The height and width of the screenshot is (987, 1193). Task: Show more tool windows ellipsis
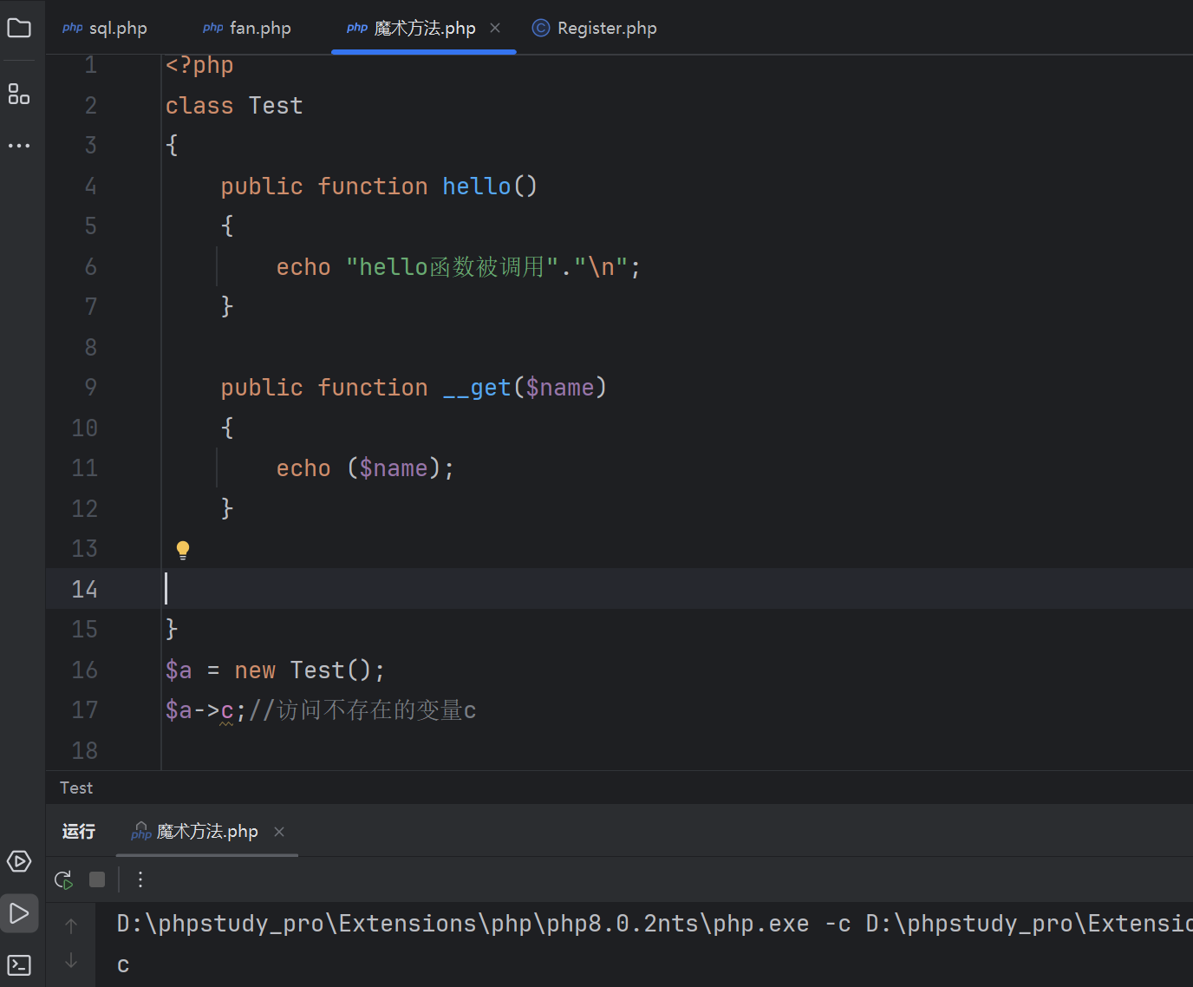[x=19, y=146]
